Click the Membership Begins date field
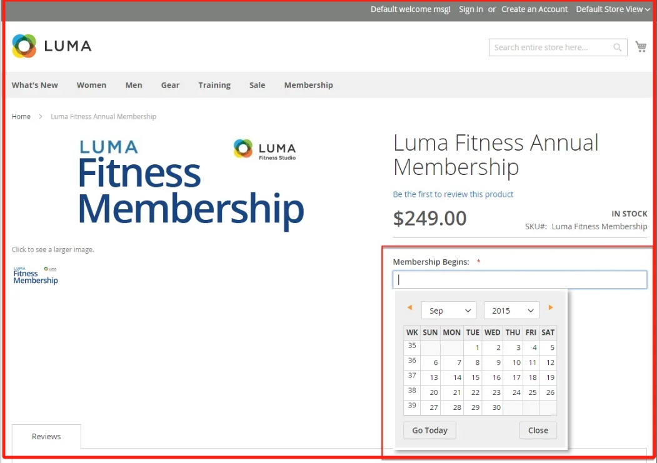Image resolution: width=657 pixels, height=463 pixels. pyautogui.click(x=519, y=280)
